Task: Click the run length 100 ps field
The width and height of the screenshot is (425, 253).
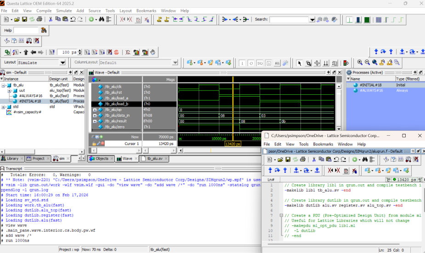Action: (67, 52)
